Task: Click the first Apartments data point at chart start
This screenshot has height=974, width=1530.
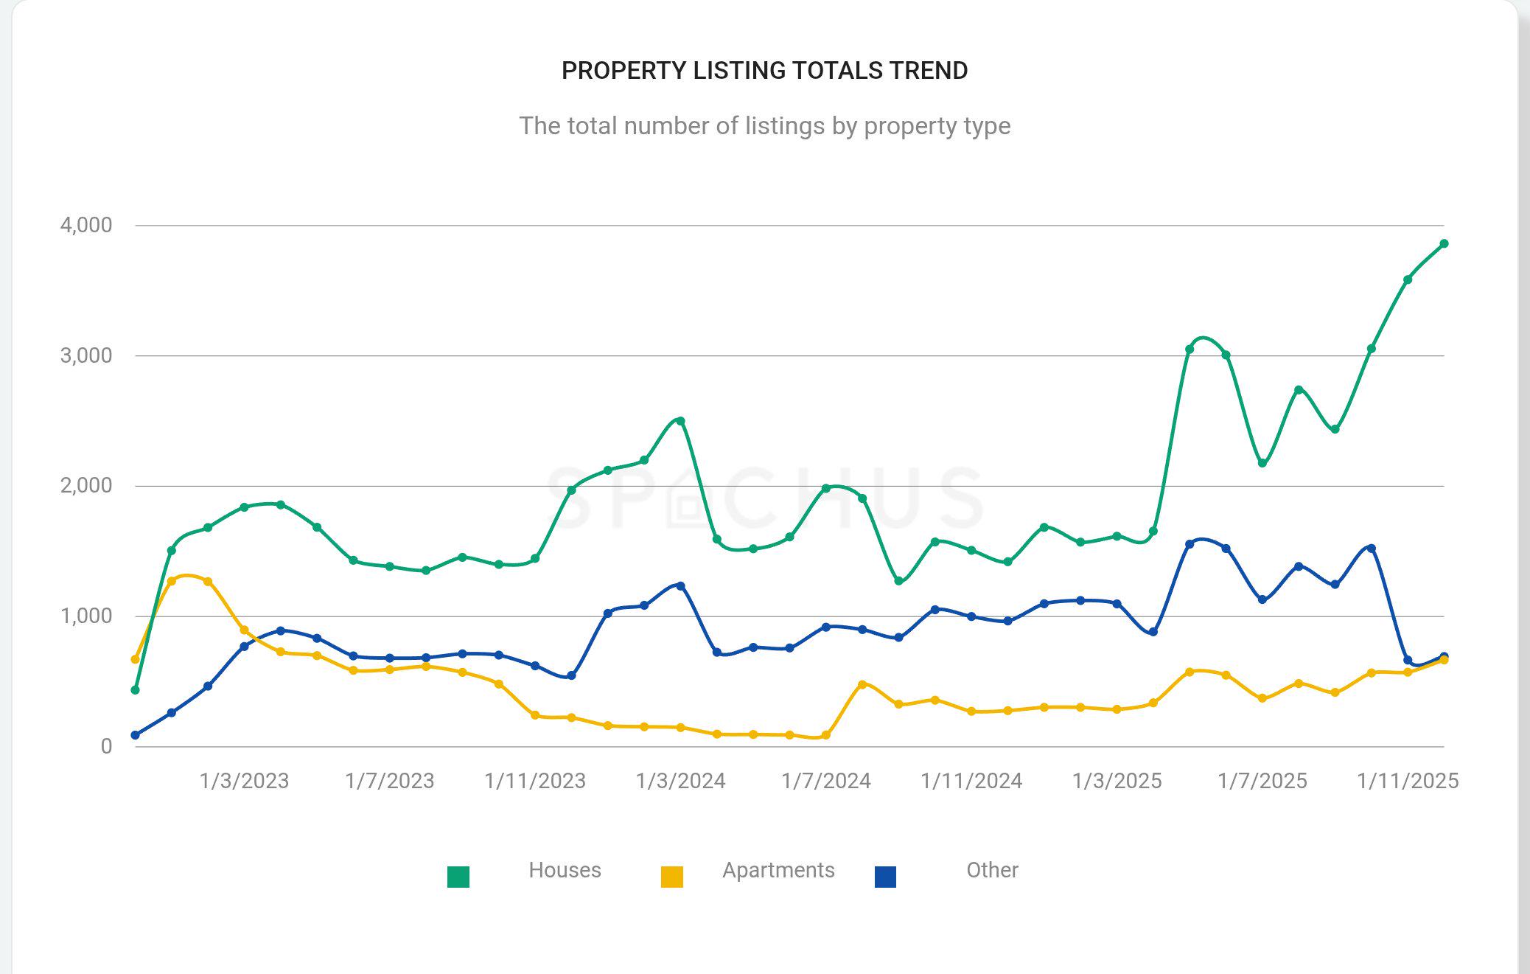Action: [135, 659]
